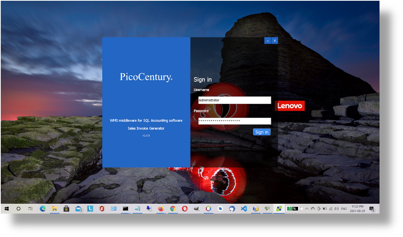This screenshot has width=403, height=237.
Task: Minimize the PicoCentury login window
Action: (268, 40)
